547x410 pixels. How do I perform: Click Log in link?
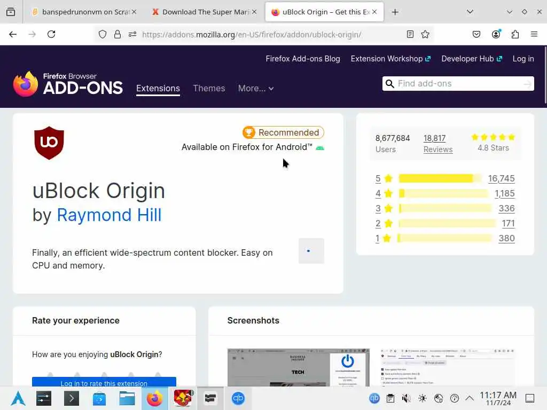523,59
